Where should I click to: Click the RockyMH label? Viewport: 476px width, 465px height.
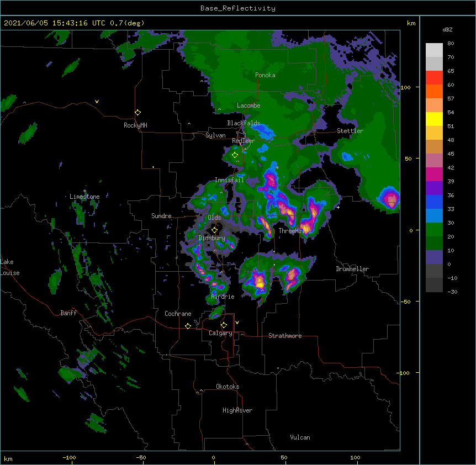135,125
